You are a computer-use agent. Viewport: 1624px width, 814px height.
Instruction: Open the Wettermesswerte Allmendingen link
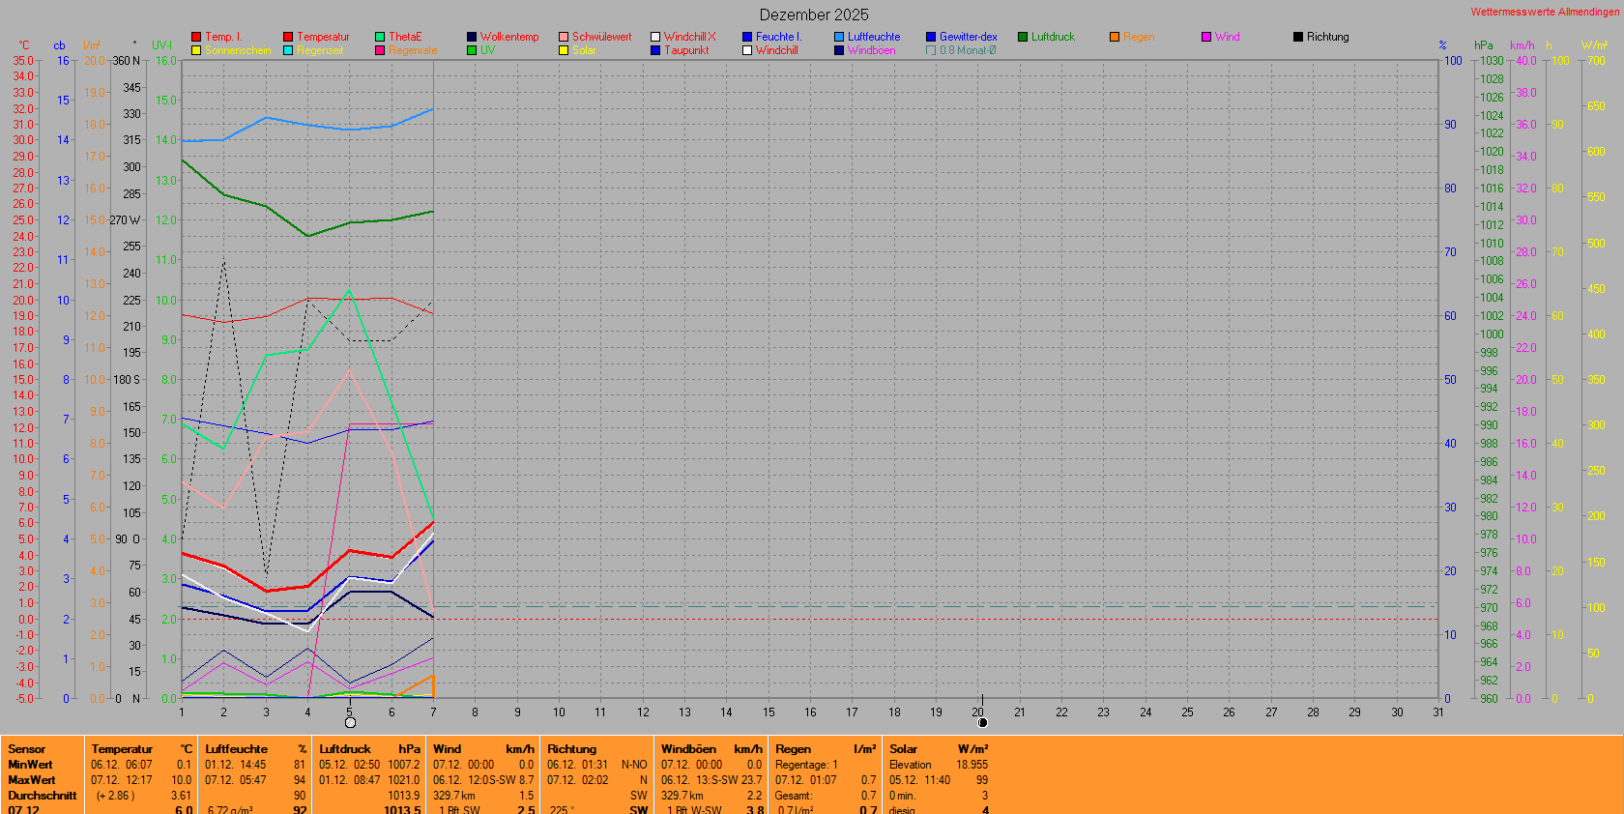click(1545, 12)
